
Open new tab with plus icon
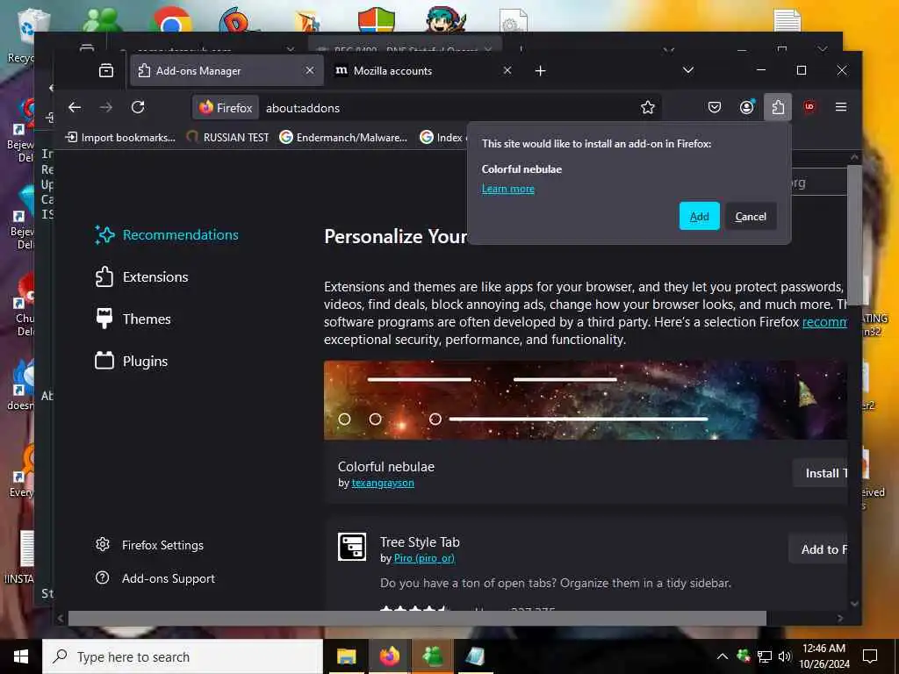pos(540,70)
